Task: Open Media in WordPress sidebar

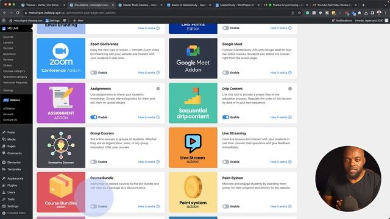Action: point(11,139)
